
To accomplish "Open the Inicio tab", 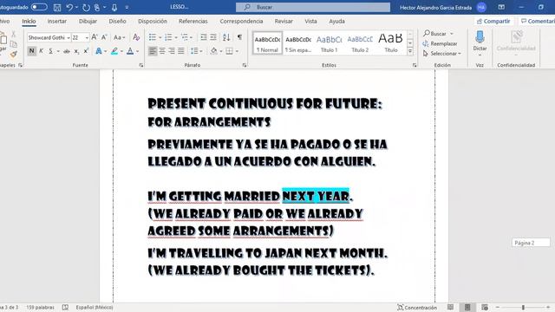I will coord(29,21).
